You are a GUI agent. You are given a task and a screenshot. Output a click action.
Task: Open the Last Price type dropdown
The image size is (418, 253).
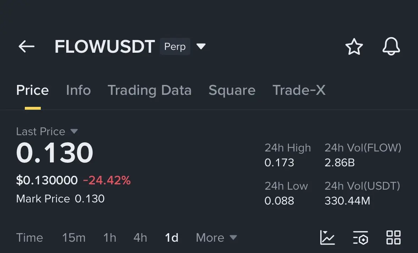74,131
